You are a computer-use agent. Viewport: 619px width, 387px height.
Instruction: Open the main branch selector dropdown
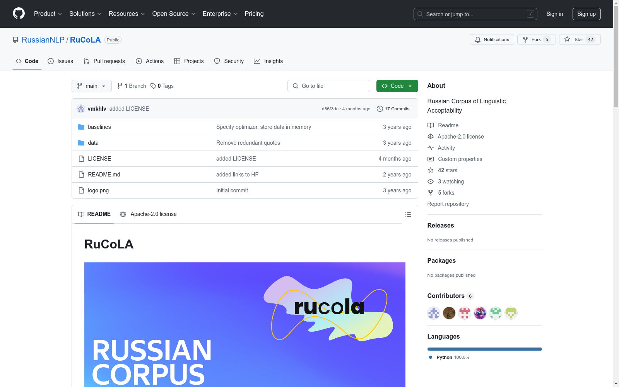92,86
